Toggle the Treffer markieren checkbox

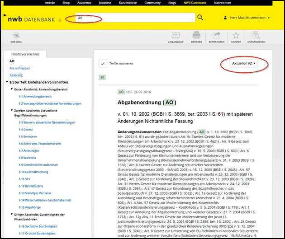[103, 64]
